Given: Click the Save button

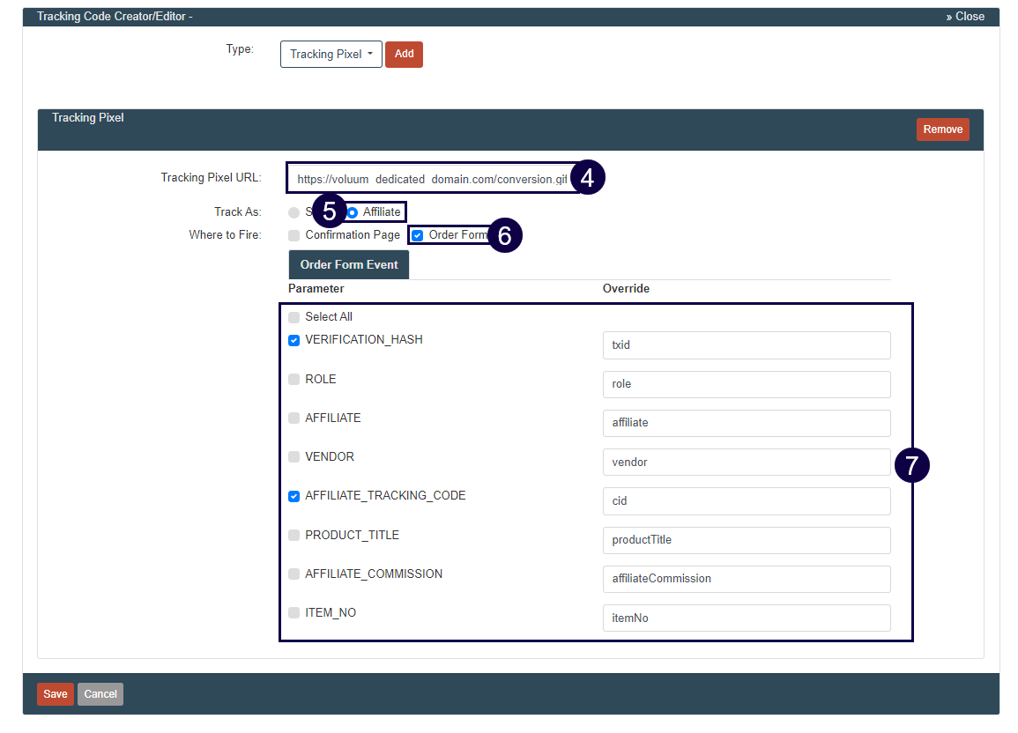Looking at the screenshot, I should (x=56, y=694).
